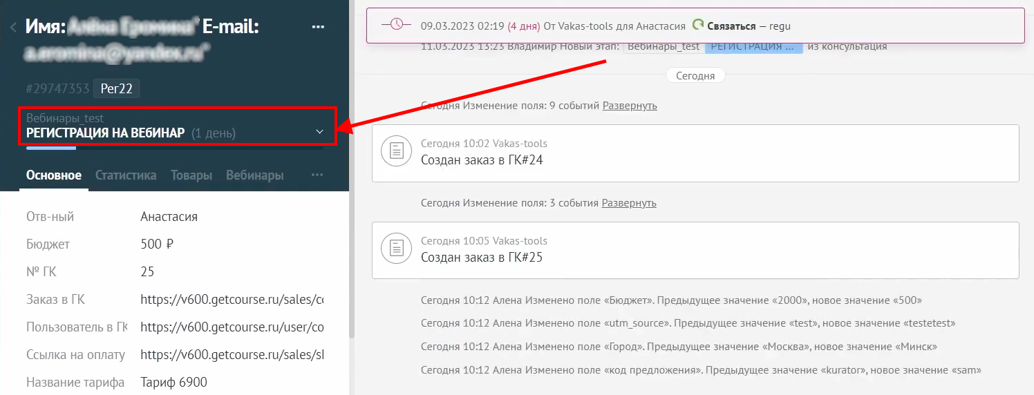Screen dimensions: 1034x395
Task: Select the Основное tab
Action: (54, 175)
